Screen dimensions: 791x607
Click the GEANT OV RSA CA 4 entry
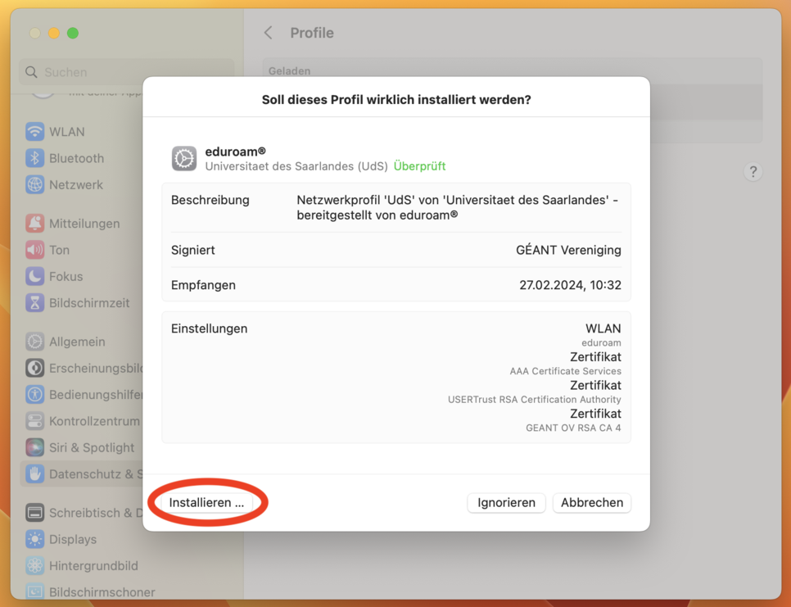573,428
